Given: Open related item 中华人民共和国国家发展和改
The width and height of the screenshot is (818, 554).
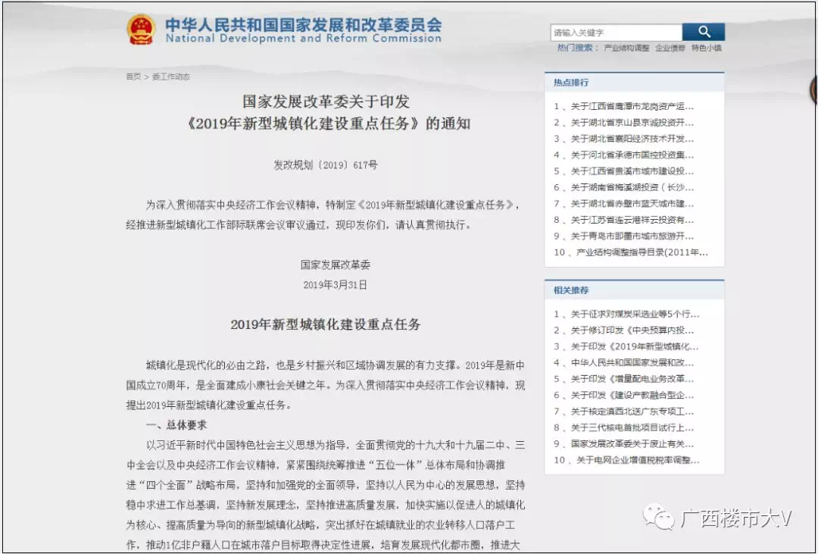Looking at the screenshot, I should [x=632, y=363].
